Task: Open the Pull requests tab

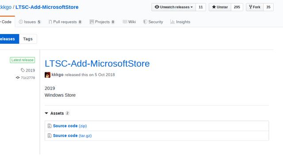Action: 65,22
